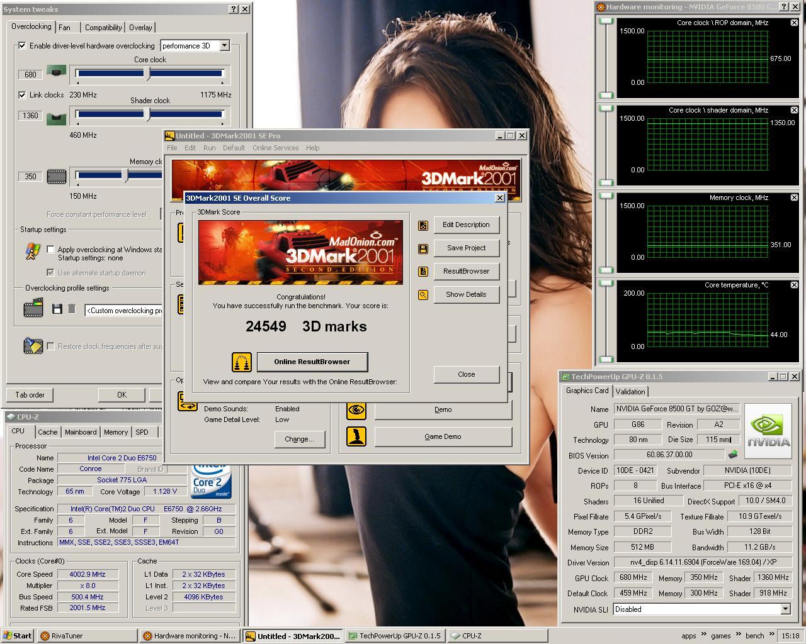Click Close in the Overall Score dialog
This screenshot has width=806, height=644.
coord(467,374)
